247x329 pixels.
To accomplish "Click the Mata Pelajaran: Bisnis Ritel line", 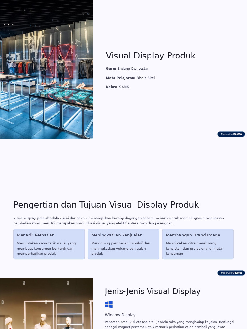I will pos(130,78).
